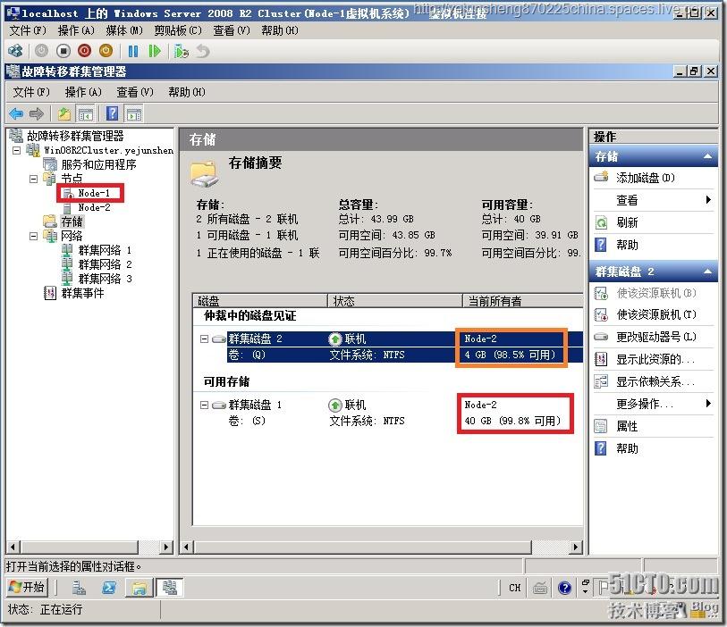Viewport: 727px width, 627px height.
Task: Click the CH language indicator
Action: point(515,588)
